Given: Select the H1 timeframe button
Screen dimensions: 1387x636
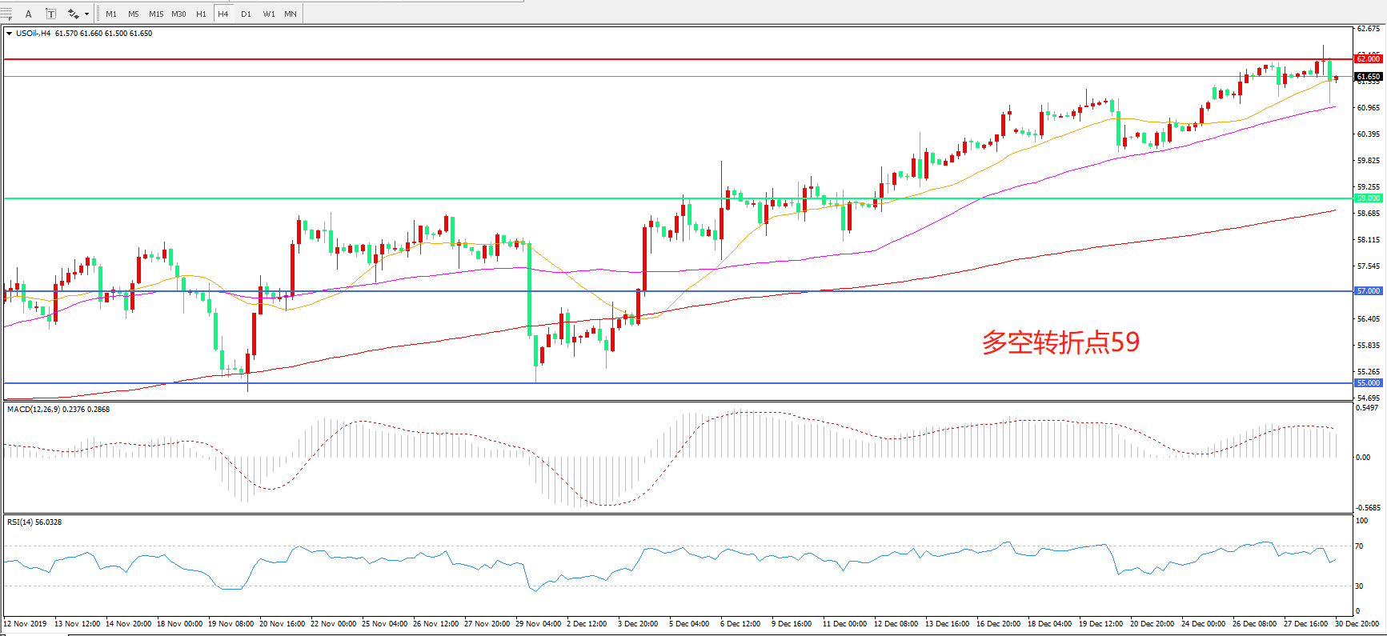Looking at the screenshot, I should pyautogui.click(x=201, y=14).
